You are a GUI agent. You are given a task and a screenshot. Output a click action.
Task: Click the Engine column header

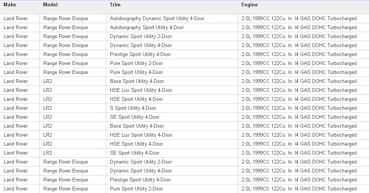click(250, 5)
